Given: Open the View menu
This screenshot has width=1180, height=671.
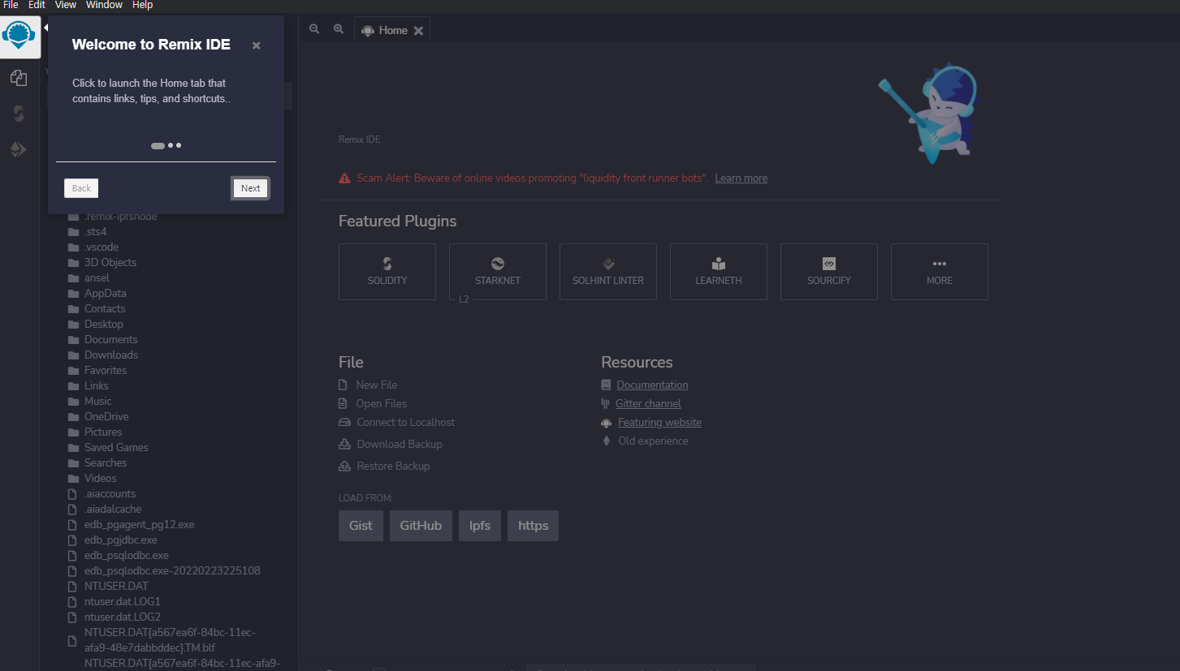Looking at the screenshot, I should (x=66, y=5).
